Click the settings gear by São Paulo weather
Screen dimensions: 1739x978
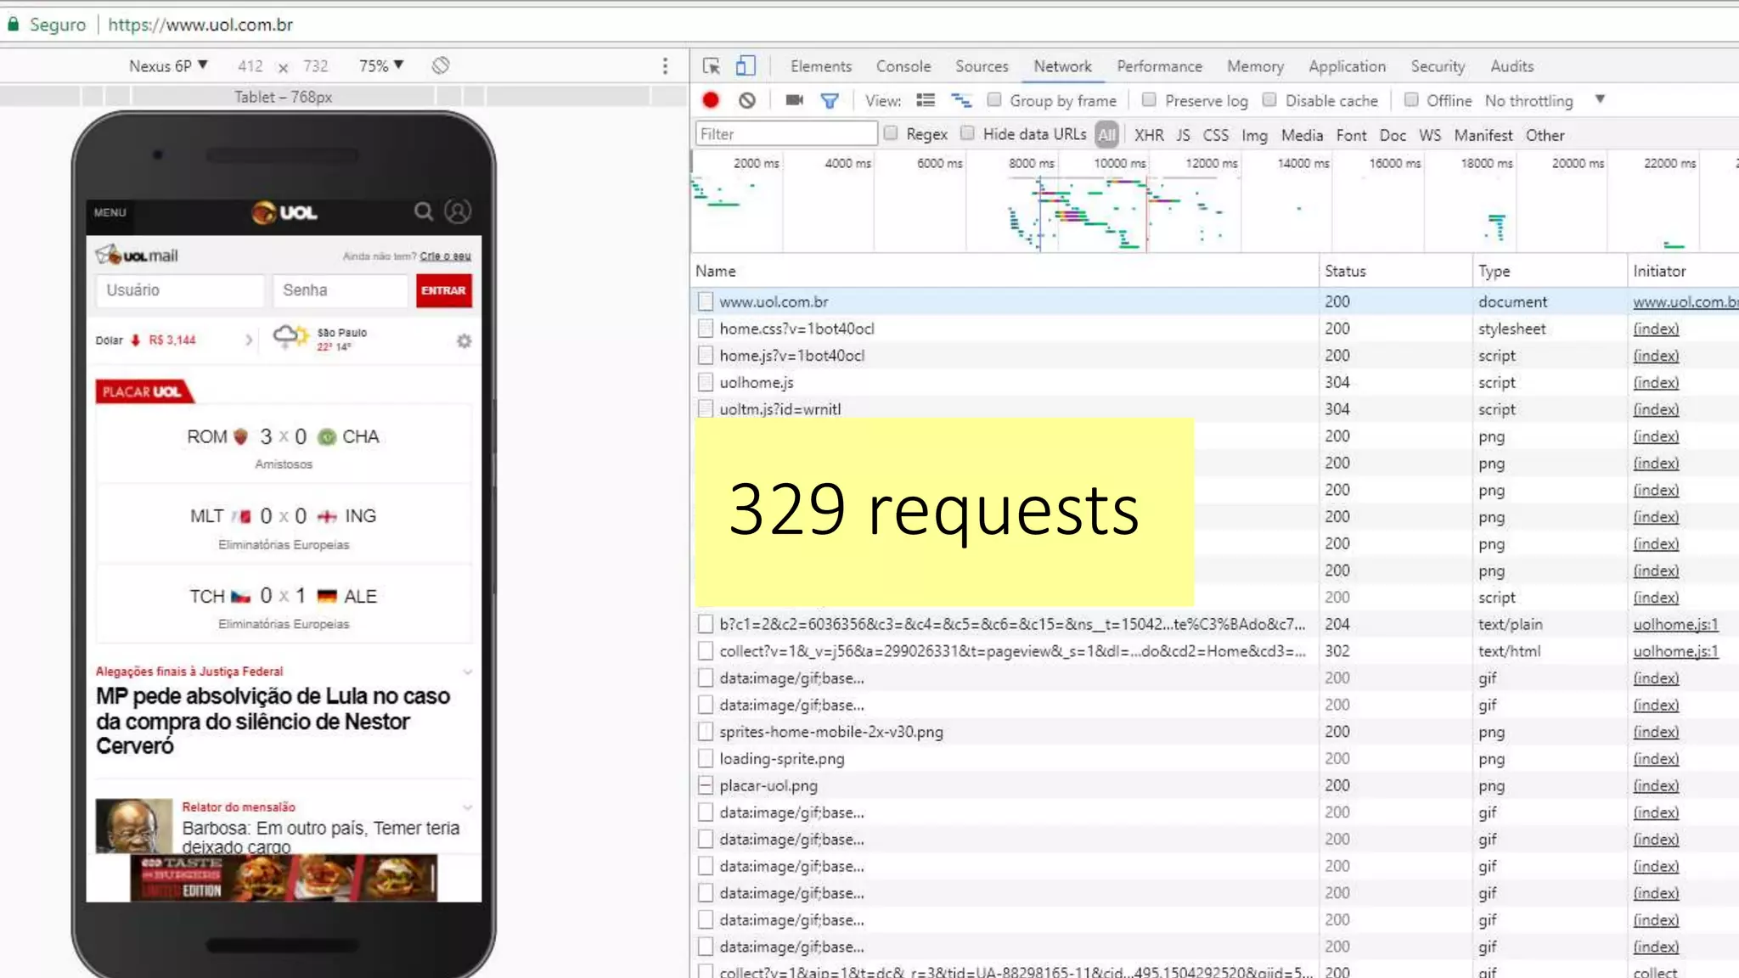[464, 340]
